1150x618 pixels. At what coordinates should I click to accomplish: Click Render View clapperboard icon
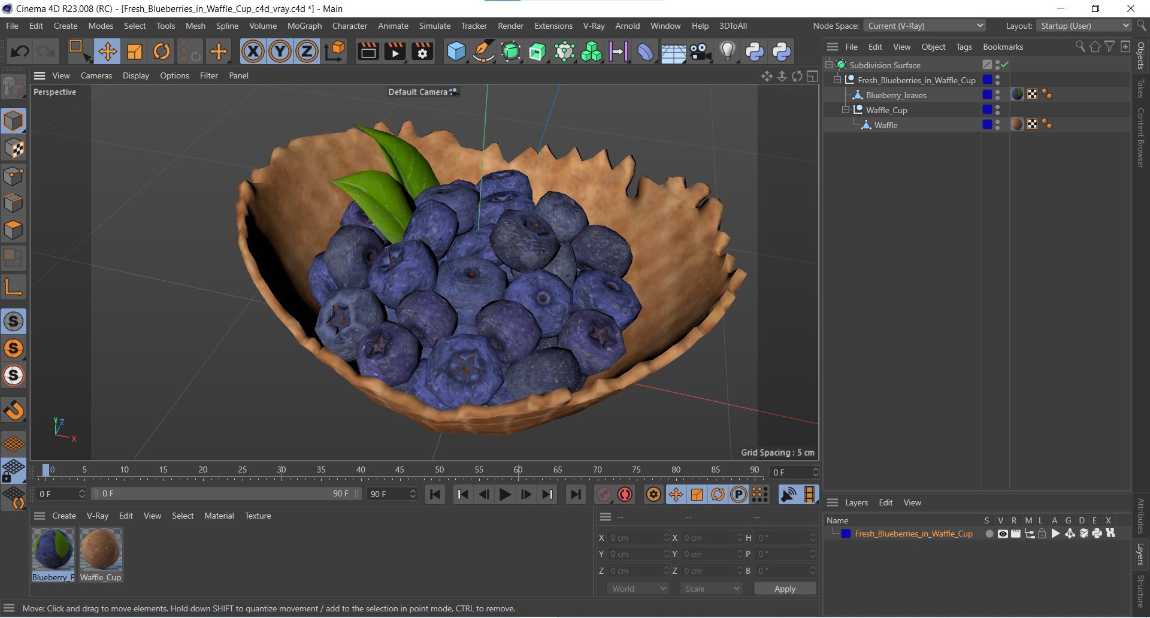tap(368, 51)
